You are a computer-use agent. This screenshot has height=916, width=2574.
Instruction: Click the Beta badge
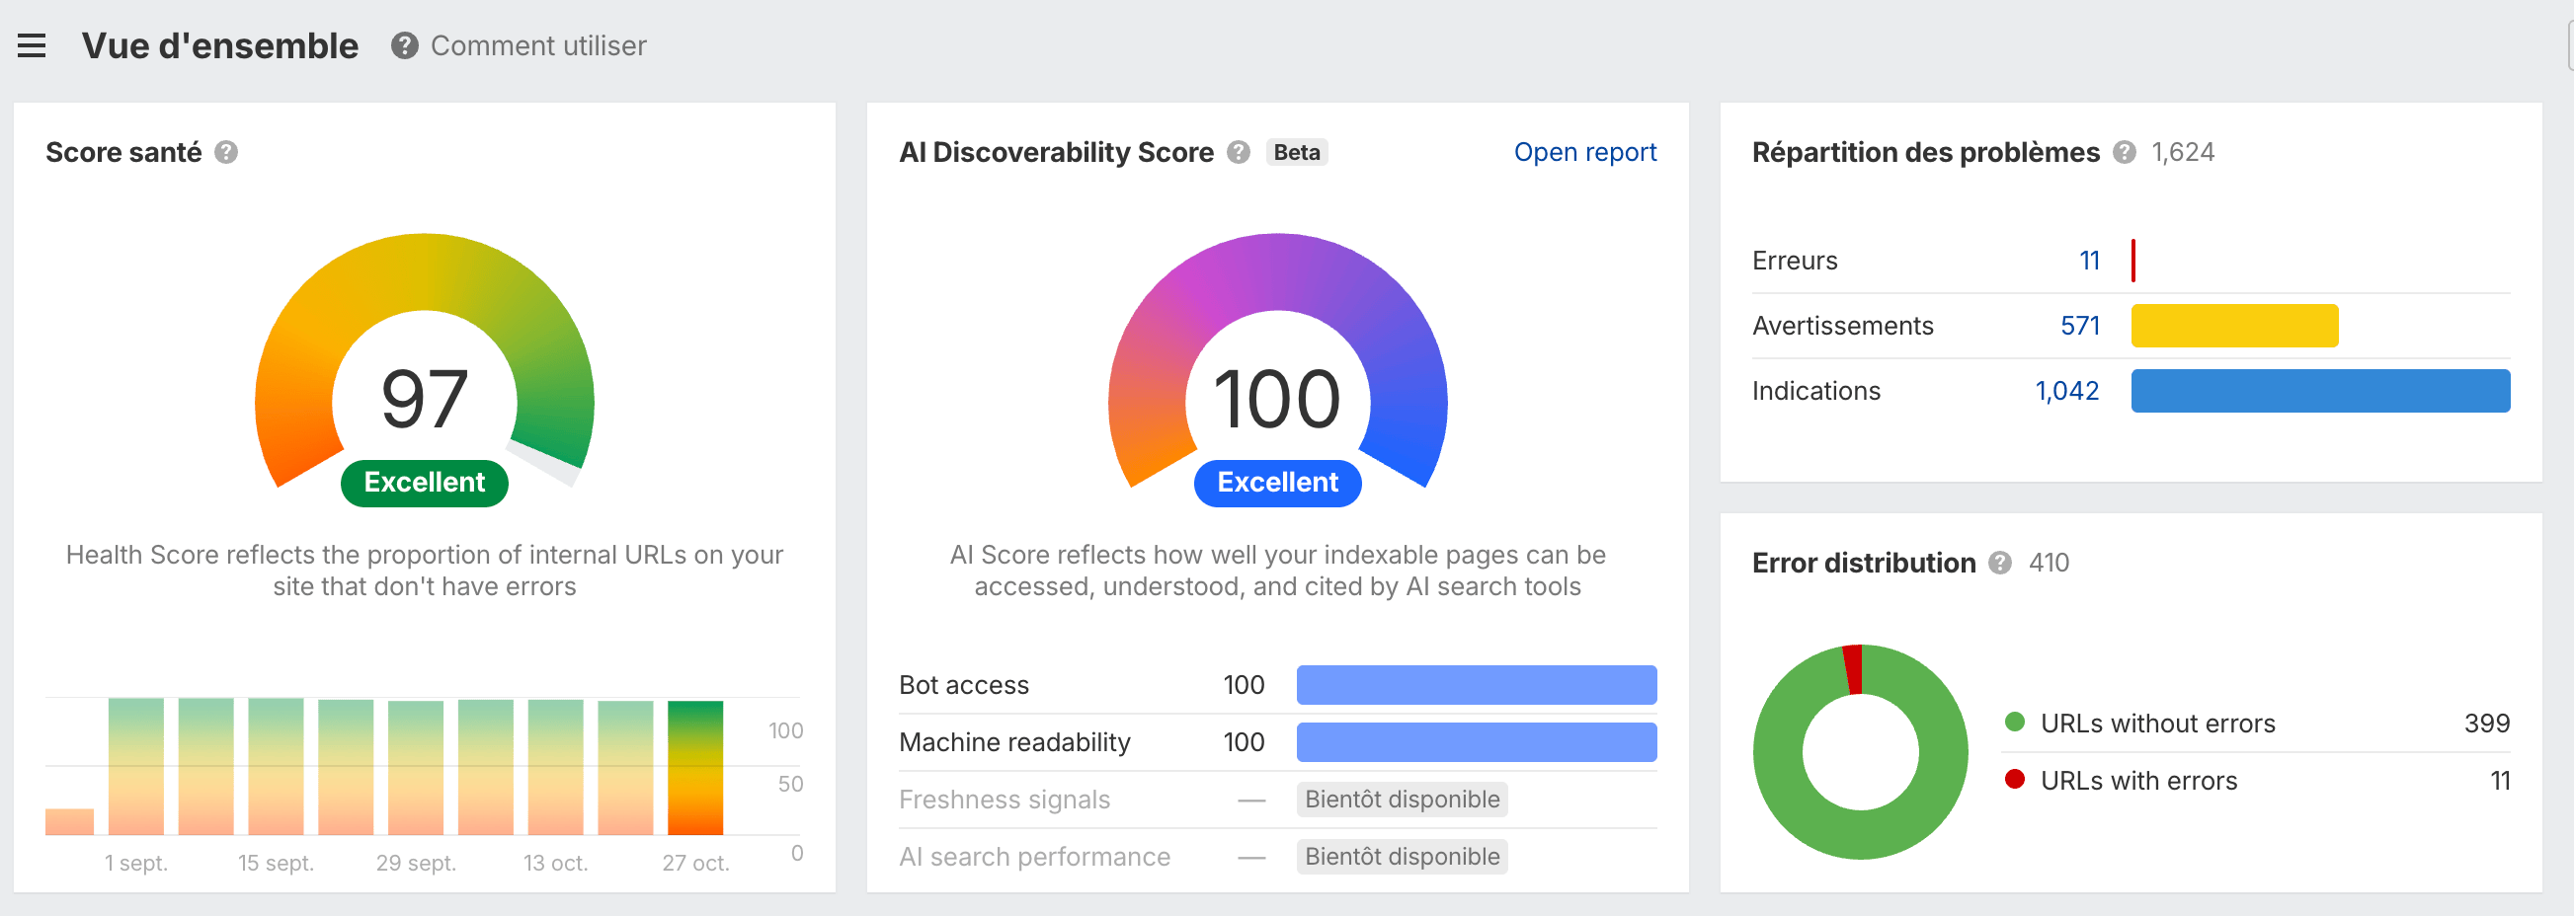[x=1296, y=152]
